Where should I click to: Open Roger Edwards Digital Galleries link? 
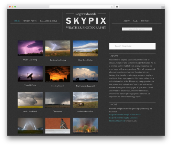pos(123,118)
